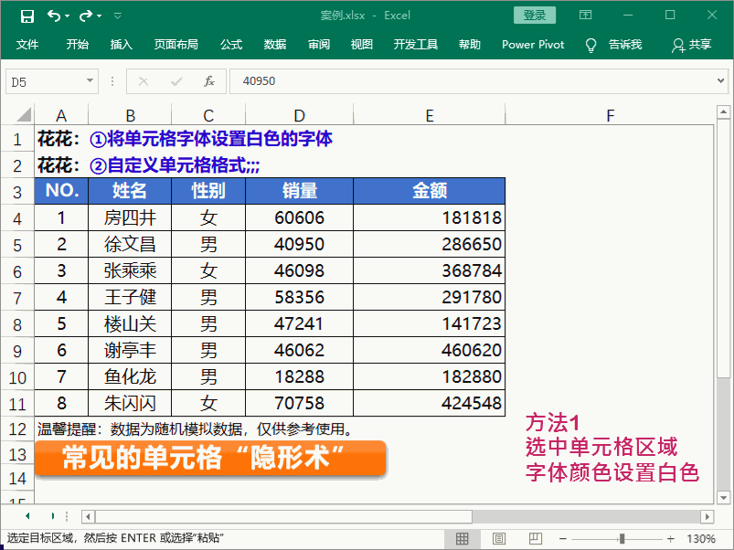Click the previous sheet tab arrow
This screenshot has width=734, height=550.
click(27, 516)
